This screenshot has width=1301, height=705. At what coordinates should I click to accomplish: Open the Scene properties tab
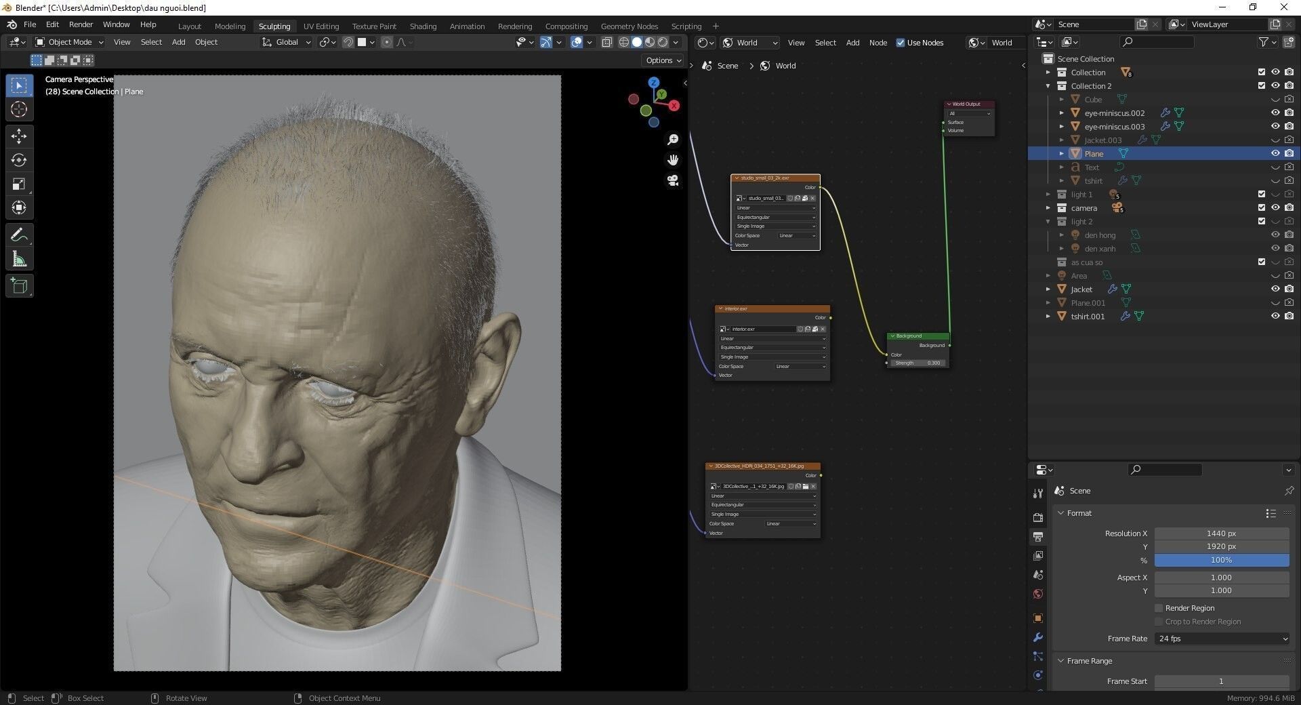point(1038,575)
